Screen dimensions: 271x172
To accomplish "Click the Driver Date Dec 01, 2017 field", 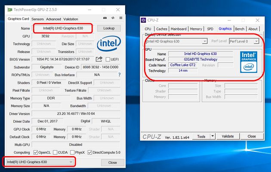I will pos(47,121).
